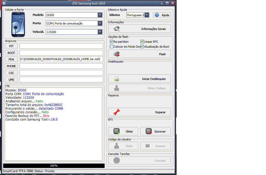The width and height of the screenshot is (266, 175).
Task: Click Iniciar Desbloqueio button text
Action: click(x=154, y=79)
